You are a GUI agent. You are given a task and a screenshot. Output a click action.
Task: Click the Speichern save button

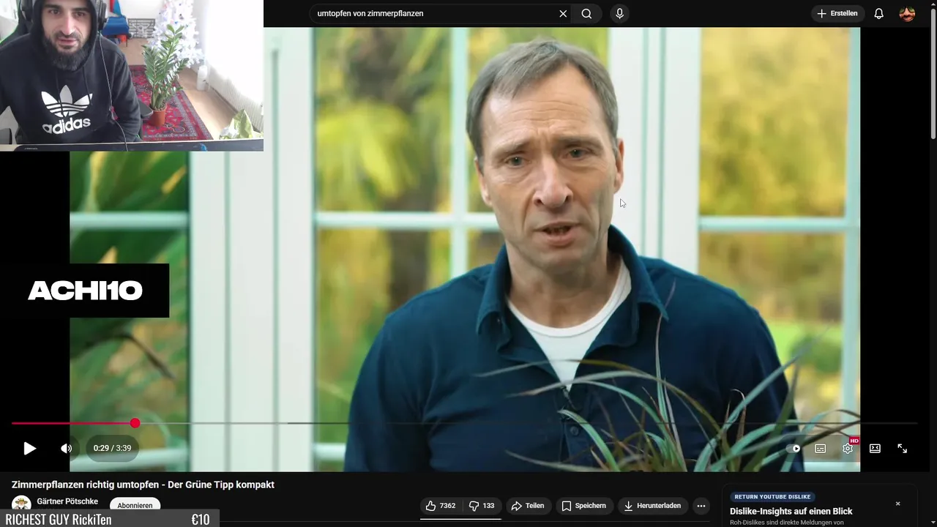[583, 506]
